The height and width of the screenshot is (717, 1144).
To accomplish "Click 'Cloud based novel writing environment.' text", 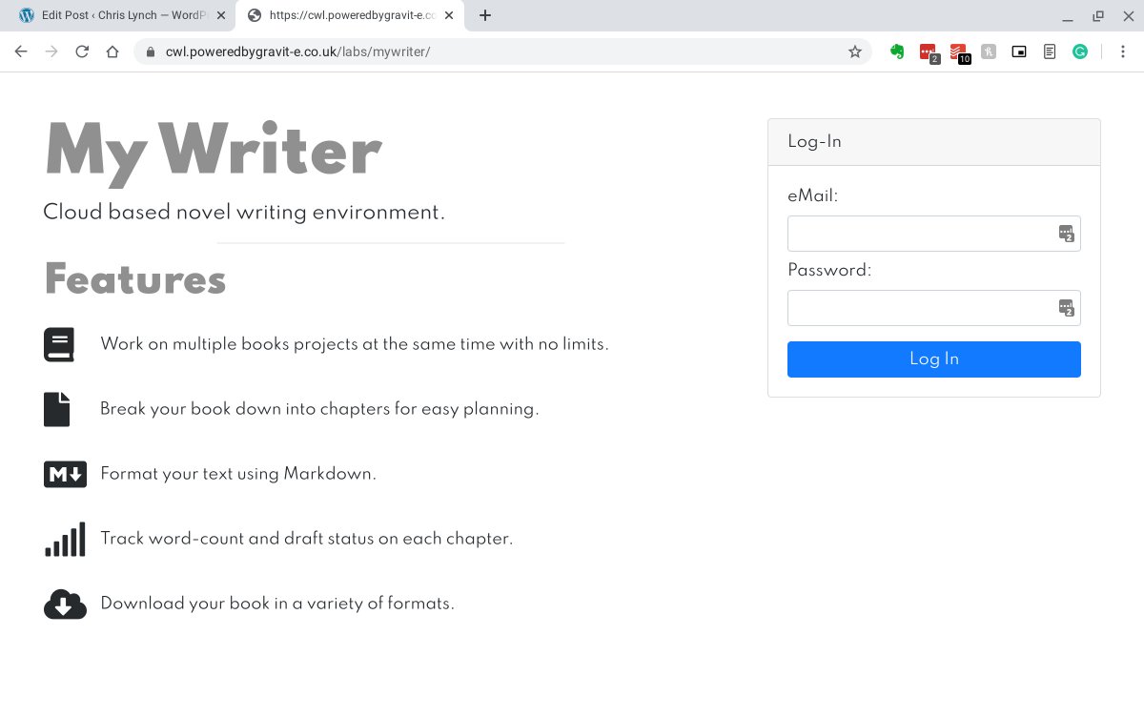I will 244,213.
